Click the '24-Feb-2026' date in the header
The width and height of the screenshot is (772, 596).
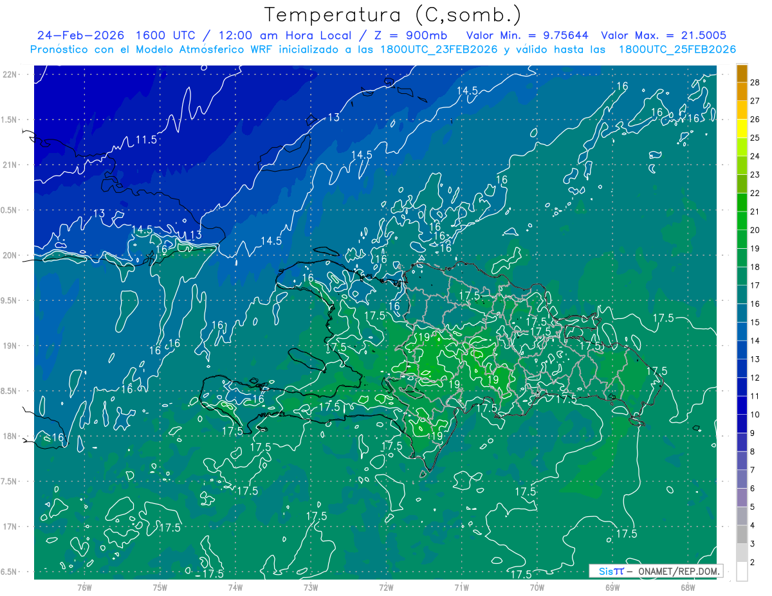point(81,35)
